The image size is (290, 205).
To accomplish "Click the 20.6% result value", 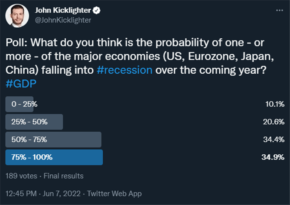I will coord(274,122).
